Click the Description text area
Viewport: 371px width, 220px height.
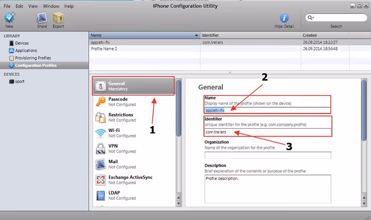(268, 189)
